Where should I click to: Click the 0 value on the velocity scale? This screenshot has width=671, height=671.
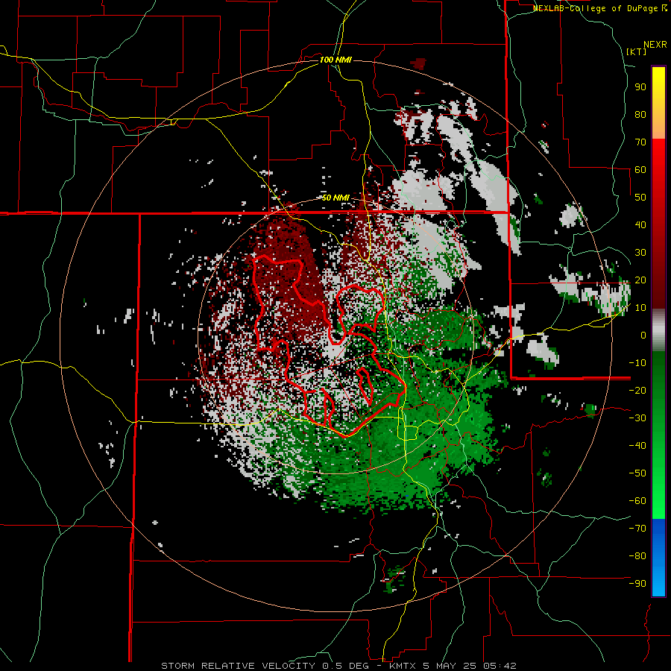click(x=643, y=335)
